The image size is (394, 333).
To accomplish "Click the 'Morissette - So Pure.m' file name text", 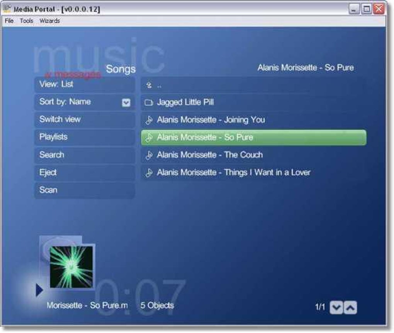I will click(87, 305).
